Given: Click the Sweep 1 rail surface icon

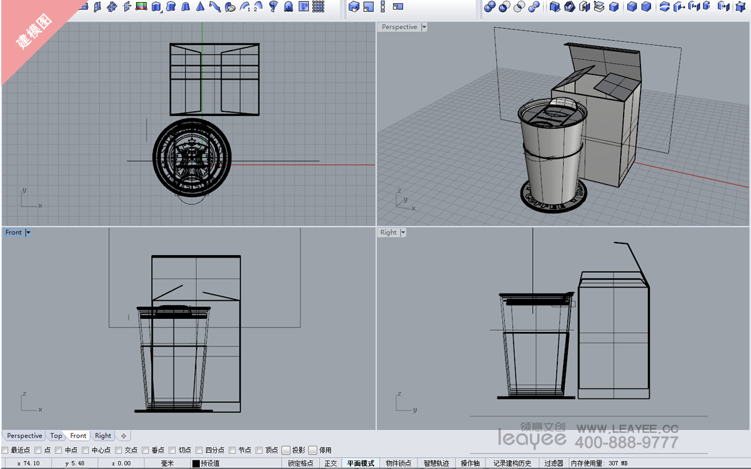Looking at the screenshot, I should coord(244,7).
